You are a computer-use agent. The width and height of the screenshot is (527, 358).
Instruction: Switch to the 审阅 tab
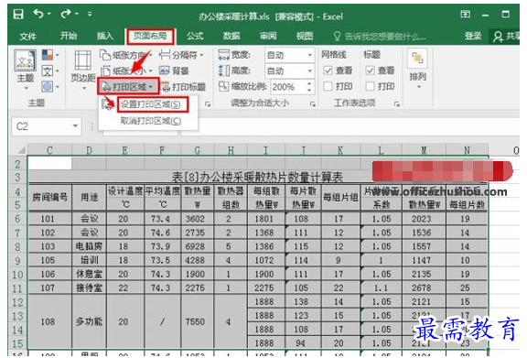[x=268, y=36]
